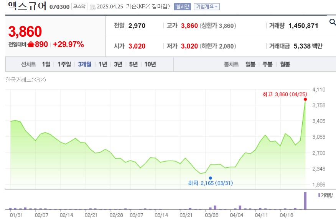Switch the chart to 10년
336x219 pixels.
[x=150, y=64]
